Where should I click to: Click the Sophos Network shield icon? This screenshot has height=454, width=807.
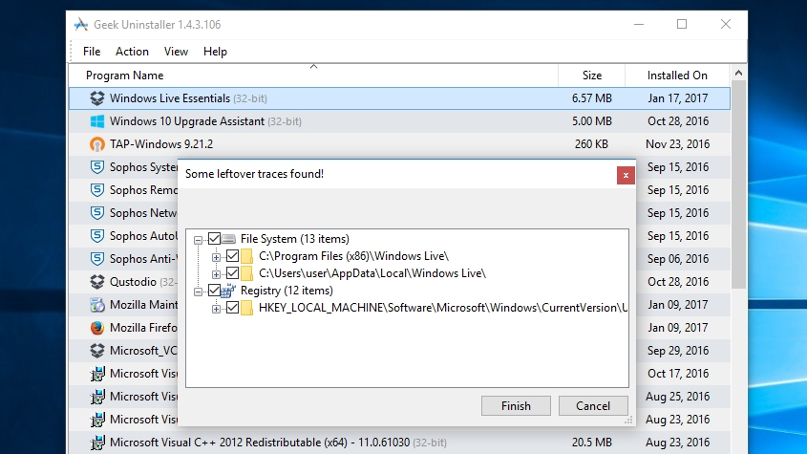click(96, 213)
